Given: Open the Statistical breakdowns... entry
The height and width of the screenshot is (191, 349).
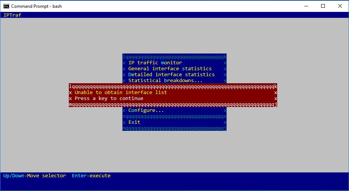Looking at the screenshot, I should click(x=165, y=81).
